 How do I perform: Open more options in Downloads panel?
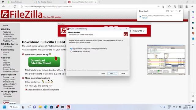coord(176,11)
